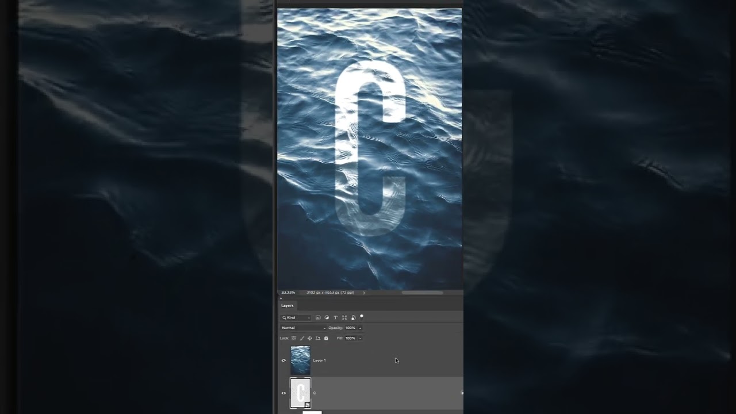The height and width of the screenshot is (414, 736).
Task: Lock transparent pixels icon
Action: [294, 338]
